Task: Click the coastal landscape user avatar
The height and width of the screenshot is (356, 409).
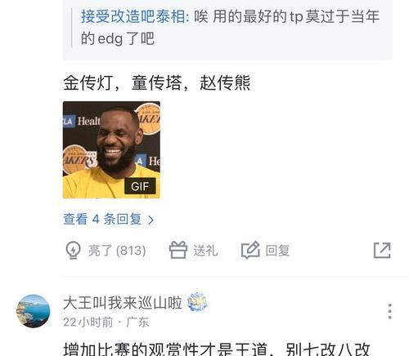Action: [34, 311]
